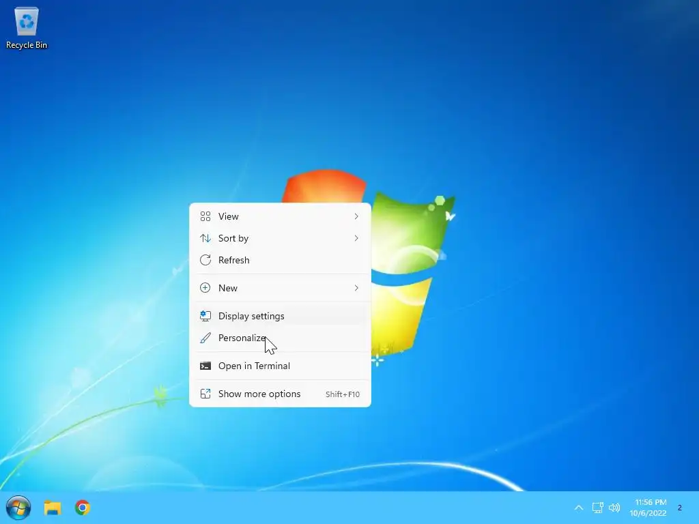The height and width of the screenshot is (524, 699).
Task: Launch Google Chrome from the taskbar
Action: click(83, 508)
